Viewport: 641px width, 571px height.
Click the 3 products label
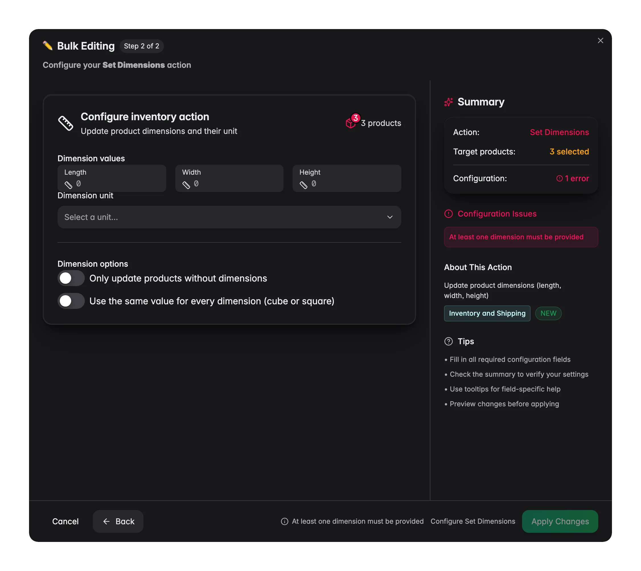click(x=381, y=123)
